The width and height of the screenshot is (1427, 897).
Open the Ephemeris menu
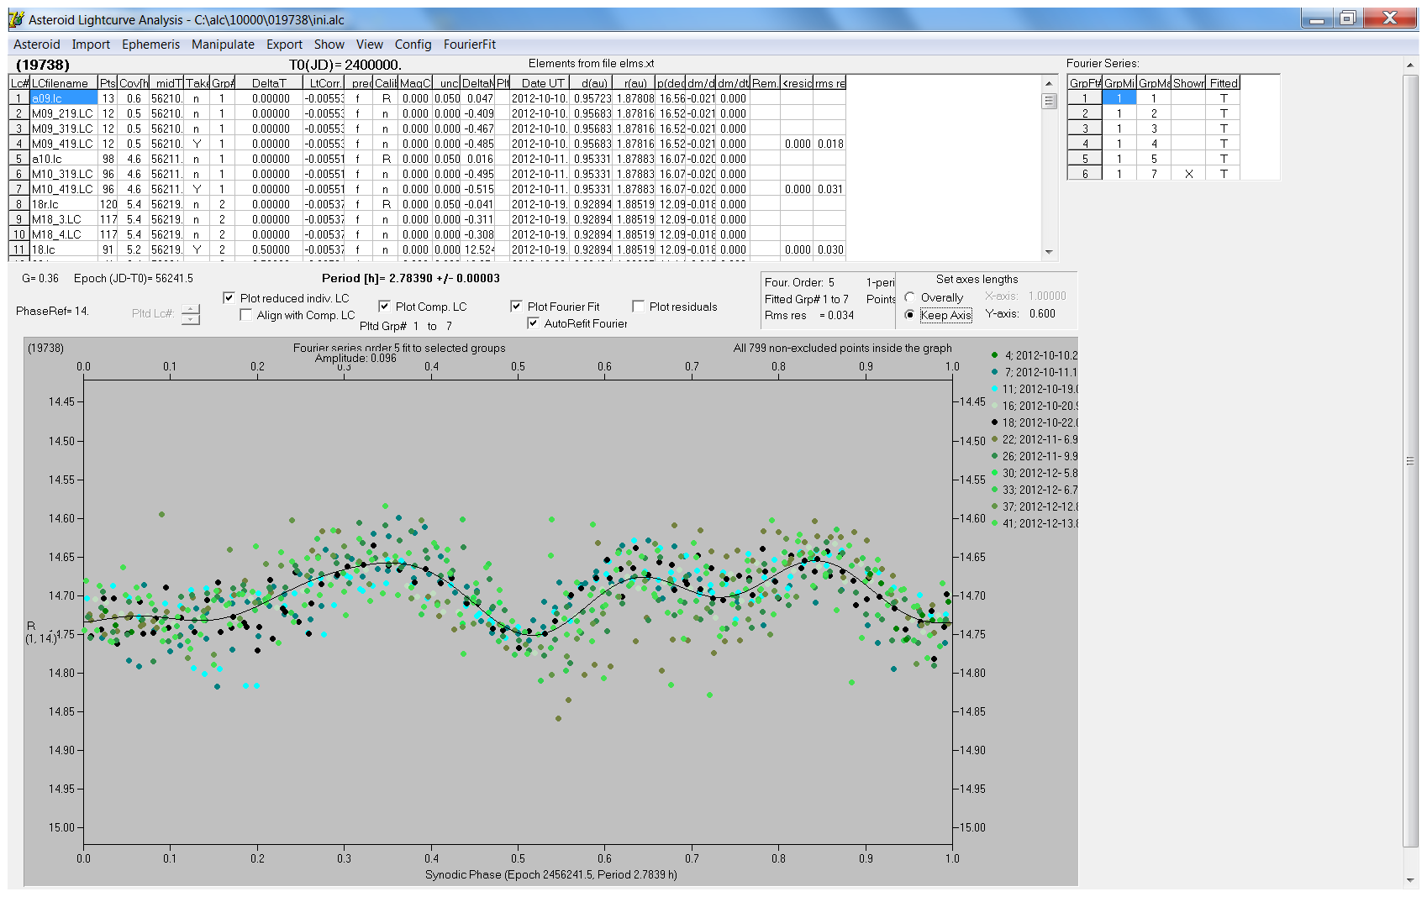pyautogui.click(x=151, y=45)
